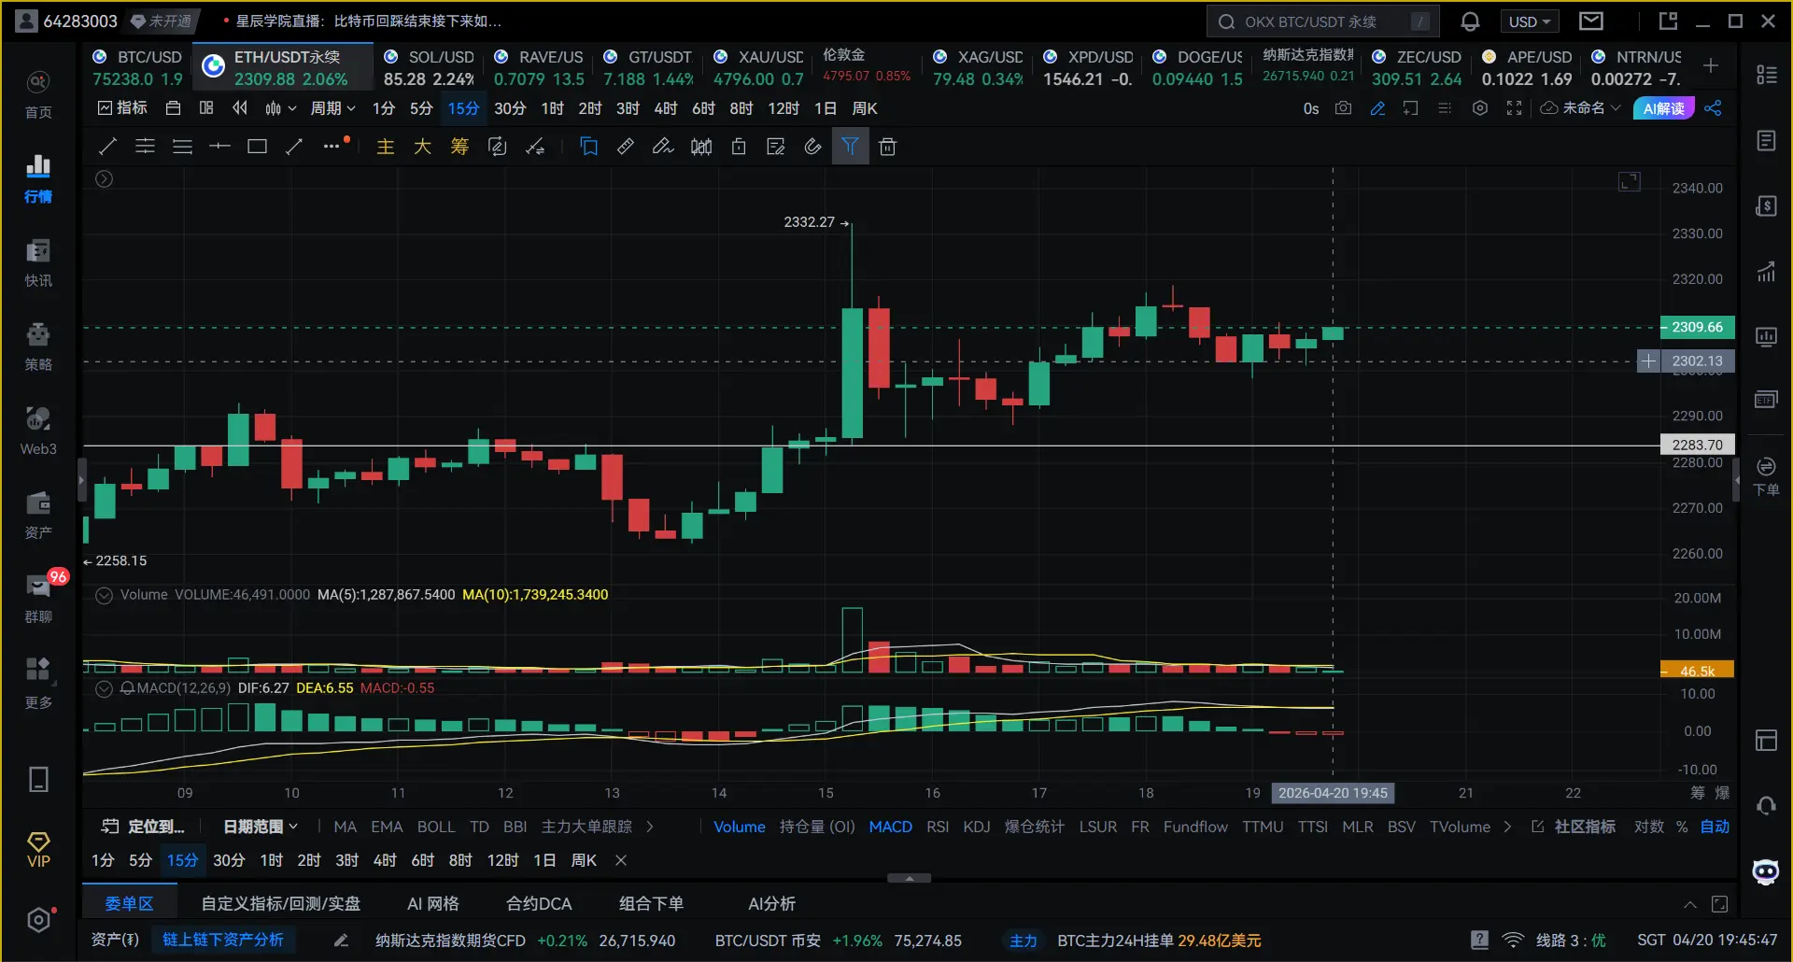Open the candlestick chart type dropdown
This screenshot has width=1793, height=962.
280,108
